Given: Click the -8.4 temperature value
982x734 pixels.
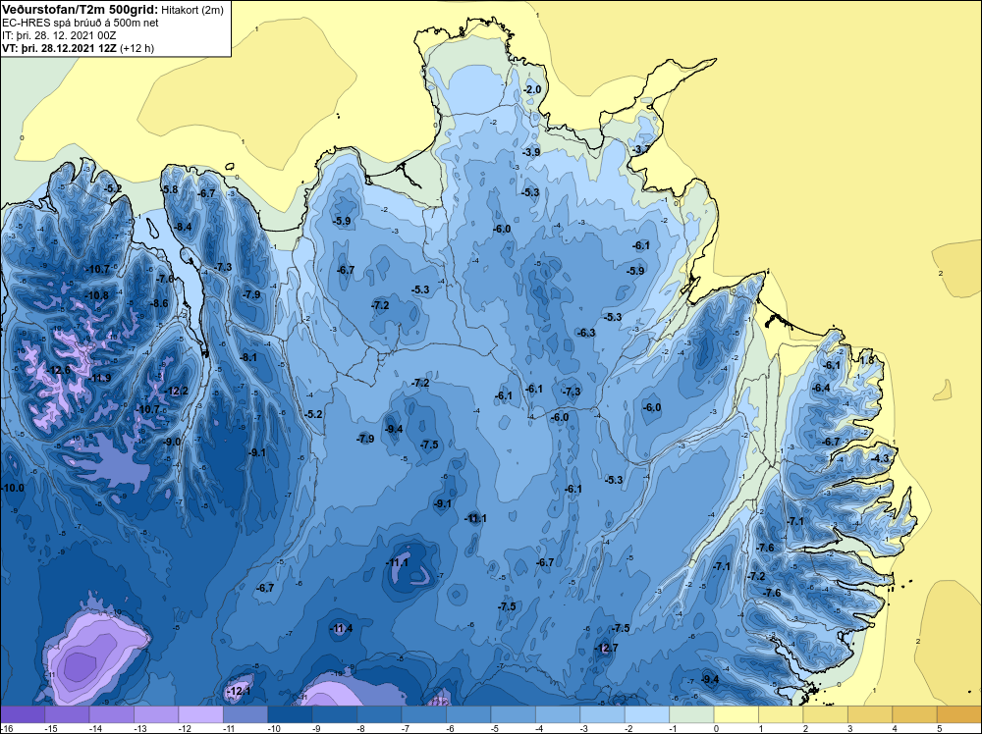Looking at the screenshot, I should [x=184, y=227].
